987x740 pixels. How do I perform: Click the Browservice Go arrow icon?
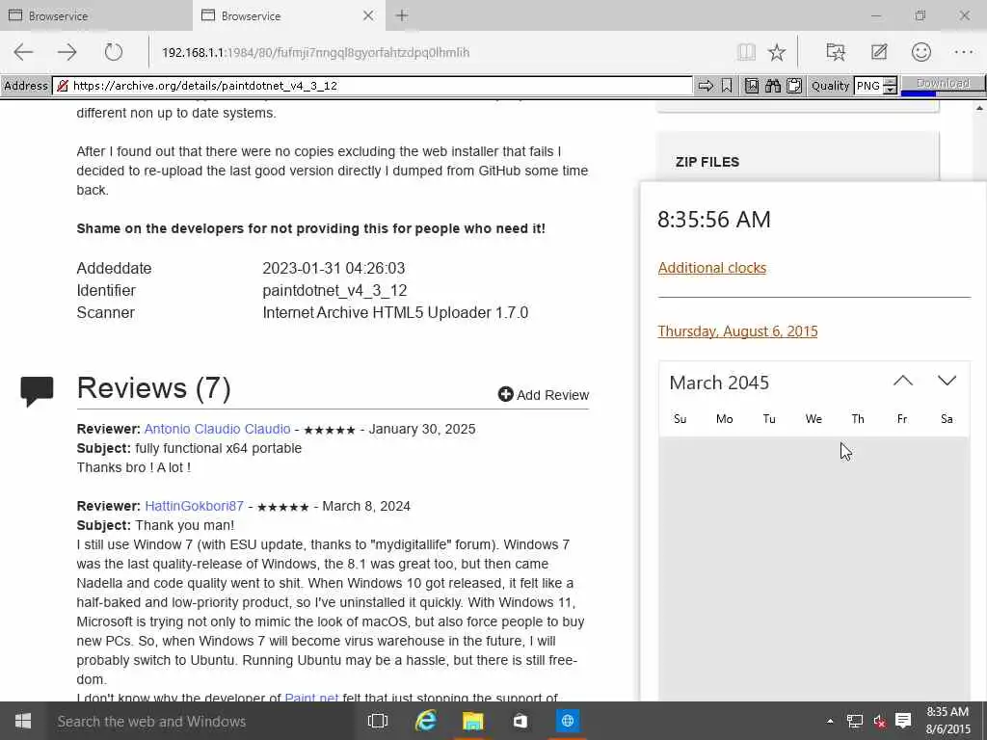pyautogui.click(x=706, y=86)
